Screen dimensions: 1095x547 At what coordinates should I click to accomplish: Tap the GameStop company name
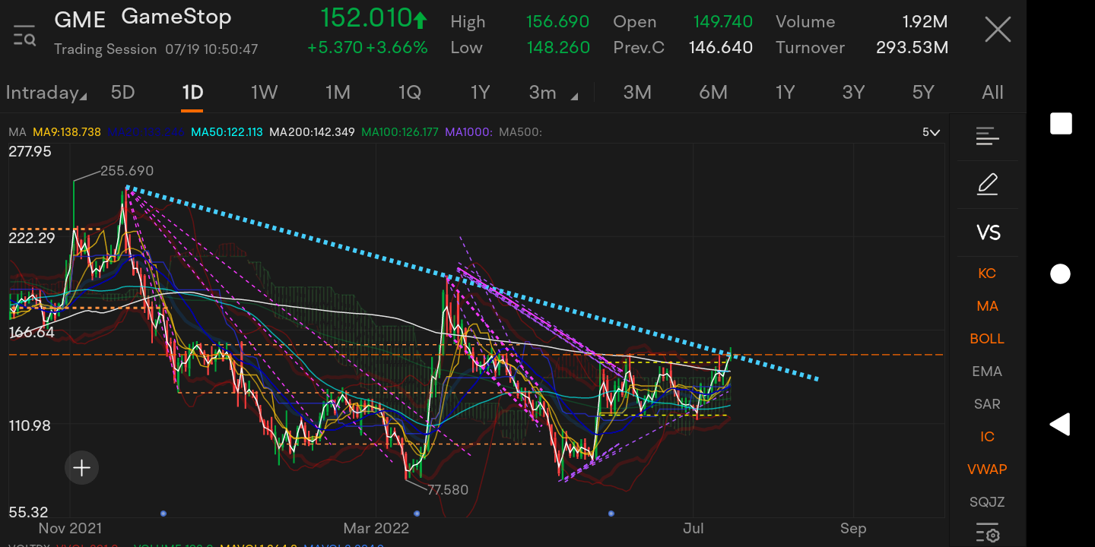pos(176,17)
